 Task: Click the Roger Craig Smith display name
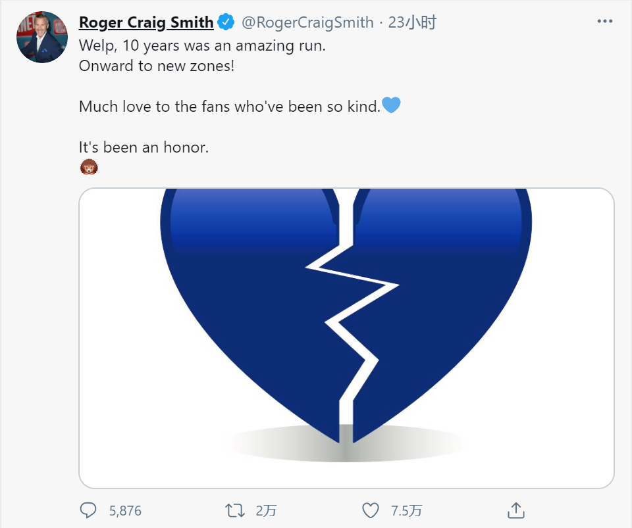pos(146,22)
